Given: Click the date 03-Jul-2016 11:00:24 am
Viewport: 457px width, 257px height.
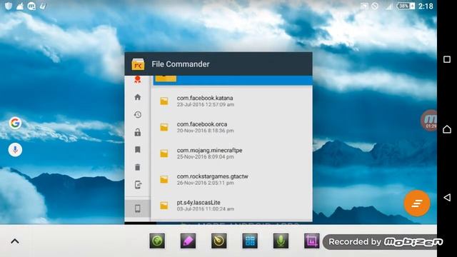Looking at the screenshot, I should coord(205,209).
